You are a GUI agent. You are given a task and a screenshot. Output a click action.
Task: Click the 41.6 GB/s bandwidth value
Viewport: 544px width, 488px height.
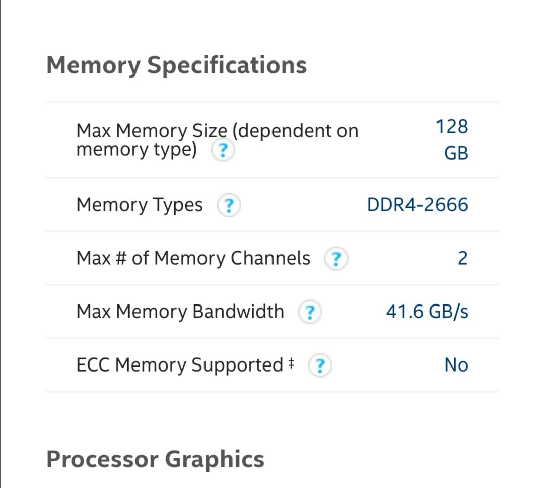tap(427, 311)
